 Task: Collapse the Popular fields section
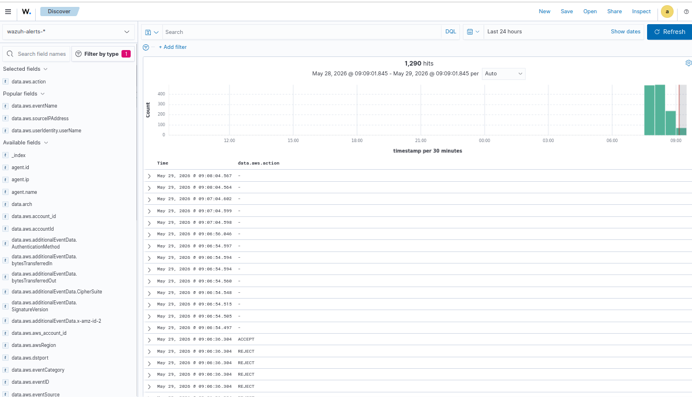[24, 94]
